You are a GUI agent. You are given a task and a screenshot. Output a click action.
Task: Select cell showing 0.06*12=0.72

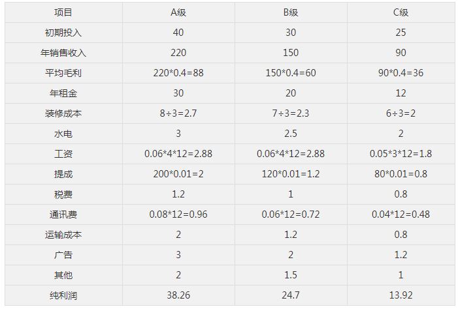pos(291,214)
